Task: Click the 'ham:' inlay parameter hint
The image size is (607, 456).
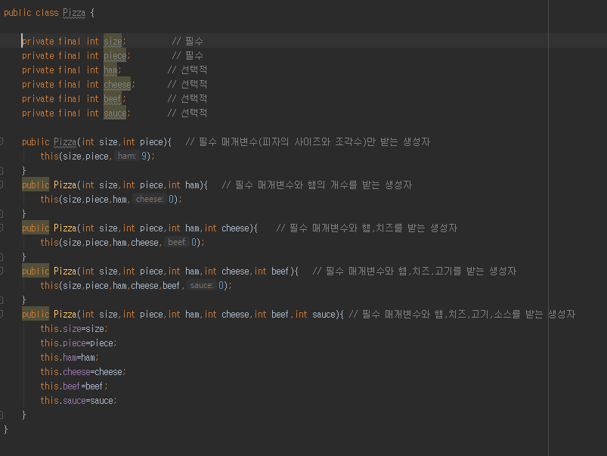Action: (127, 156)
